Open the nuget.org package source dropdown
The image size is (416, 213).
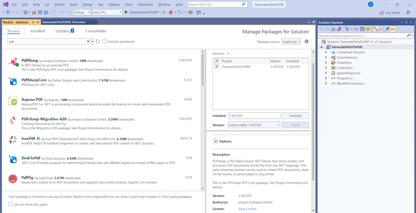[x=291, y=42]
